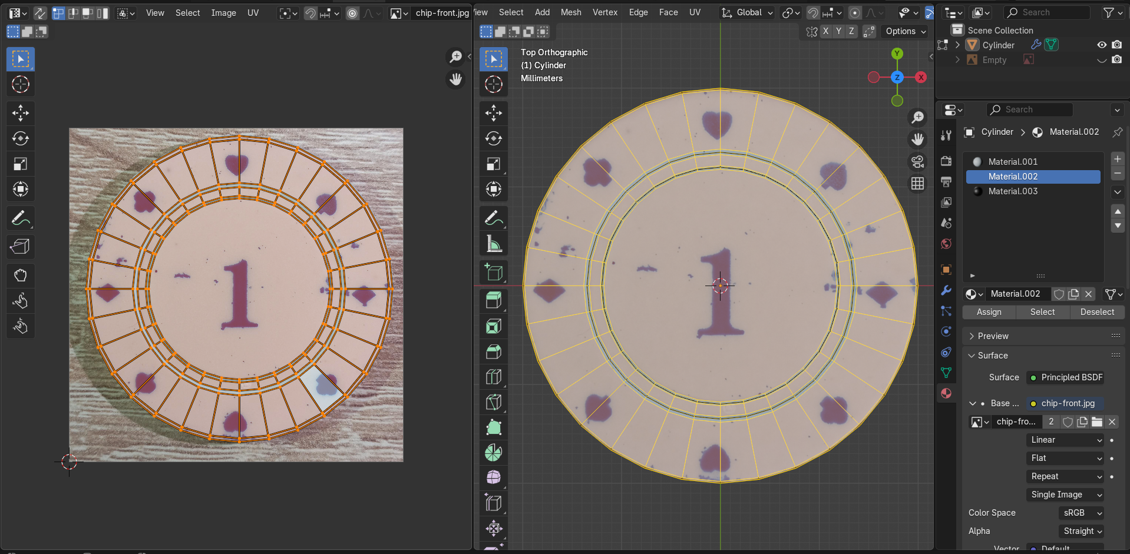Pick the Grab sculpt tool in UV editor

pos(21,275)
